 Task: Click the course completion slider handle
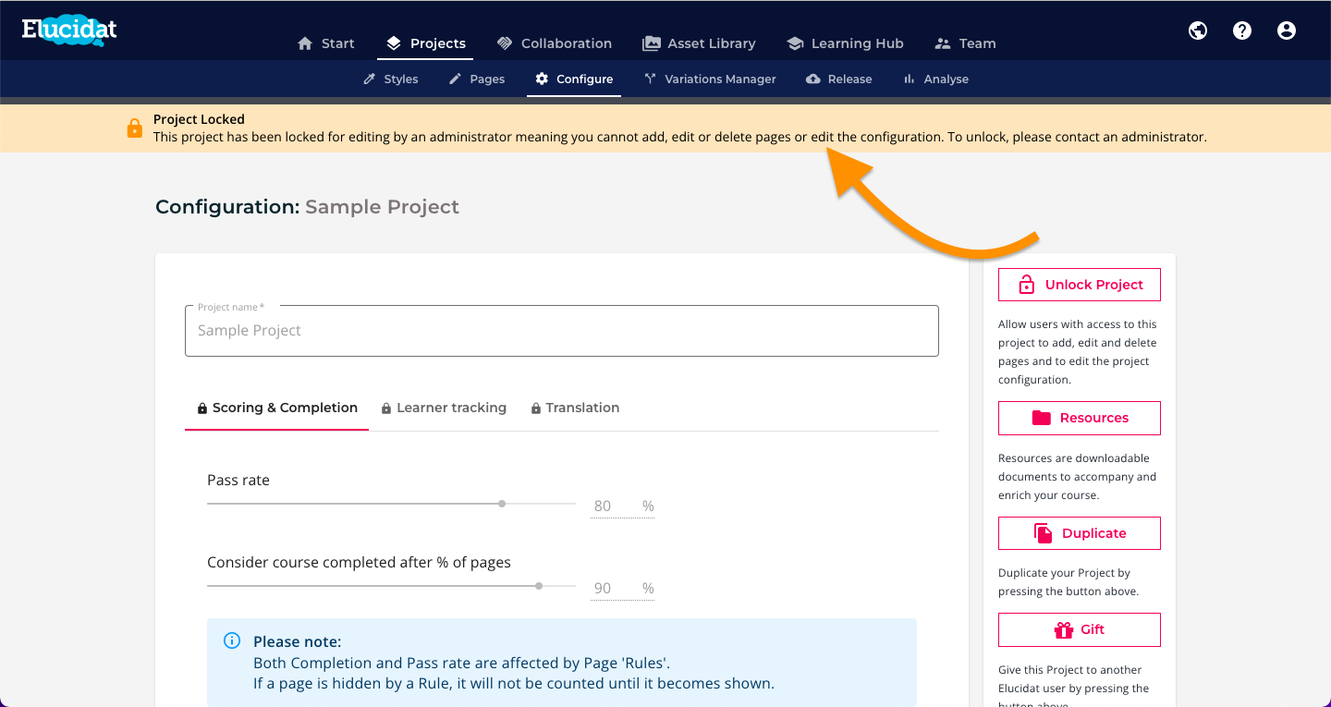pos(539,586)
